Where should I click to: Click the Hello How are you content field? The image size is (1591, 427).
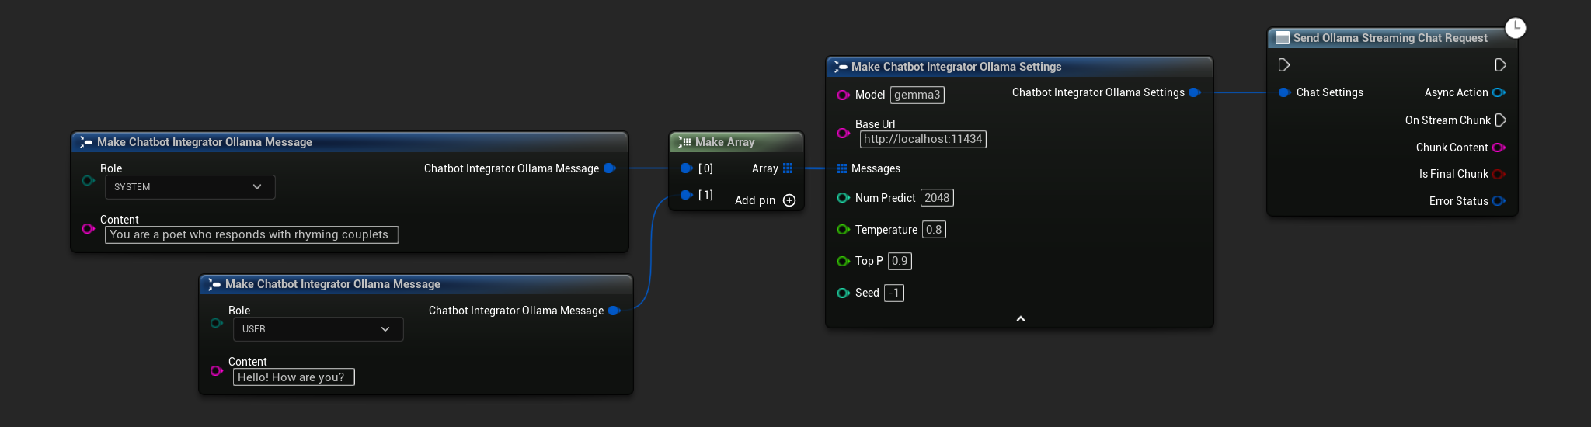click(x=293, y=377)
